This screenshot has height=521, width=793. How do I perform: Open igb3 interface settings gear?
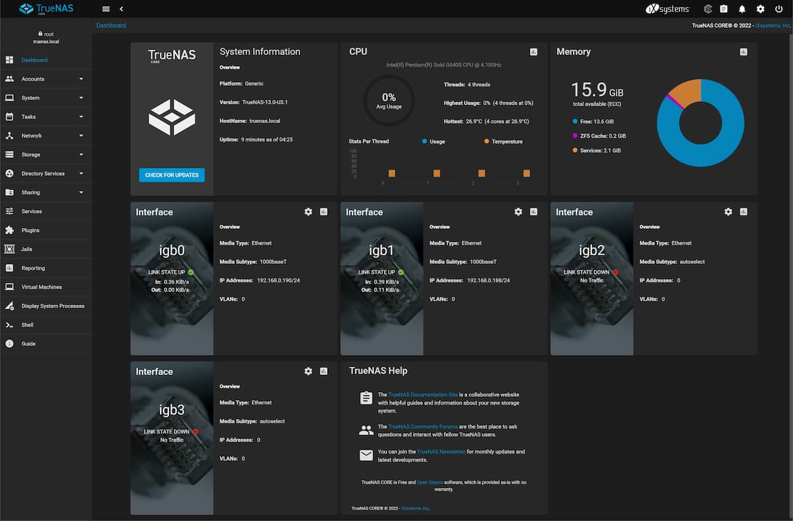tap(308, 372)
